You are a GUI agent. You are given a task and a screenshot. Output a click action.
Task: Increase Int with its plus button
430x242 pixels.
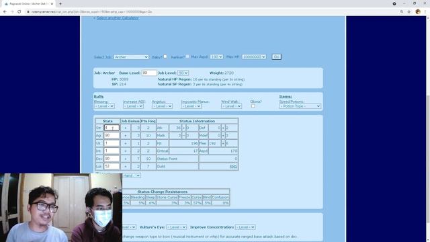click(x=126, y=151)
